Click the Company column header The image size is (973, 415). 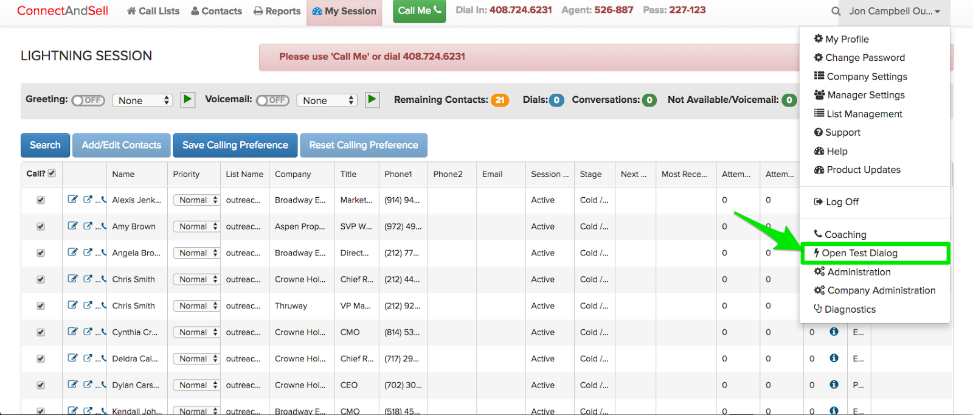tap(293, 174)
